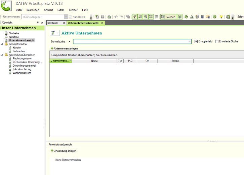This screenshot has height=175, width=244.
Task: Open the Ansicht menu
Action: [x=48, y=10]
